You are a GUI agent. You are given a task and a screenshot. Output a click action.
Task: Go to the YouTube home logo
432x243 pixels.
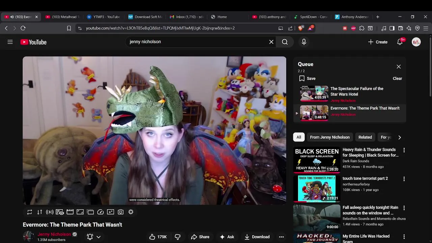point(33,42)
